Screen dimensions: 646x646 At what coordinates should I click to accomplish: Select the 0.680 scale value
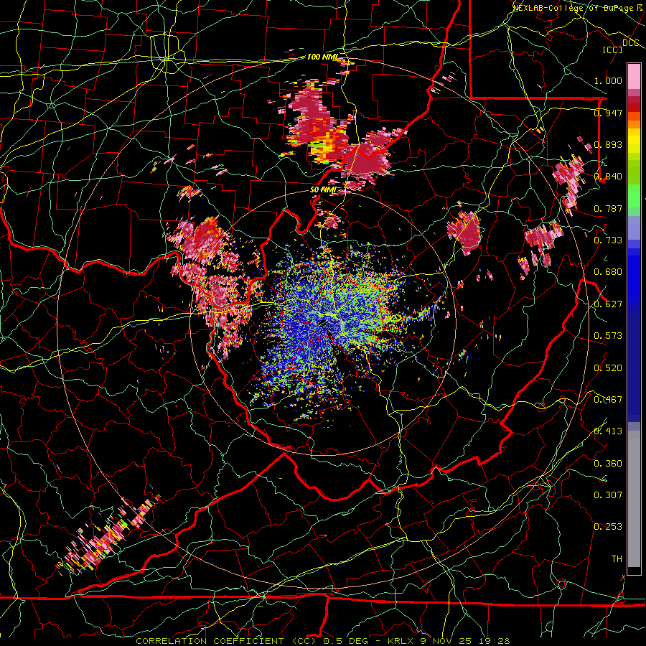pyautogui.click(x=608, y=272)
